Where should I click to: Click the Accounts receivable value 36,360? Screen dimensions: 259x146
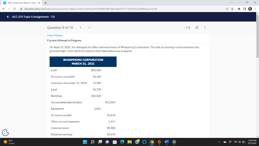click(97, 77)
